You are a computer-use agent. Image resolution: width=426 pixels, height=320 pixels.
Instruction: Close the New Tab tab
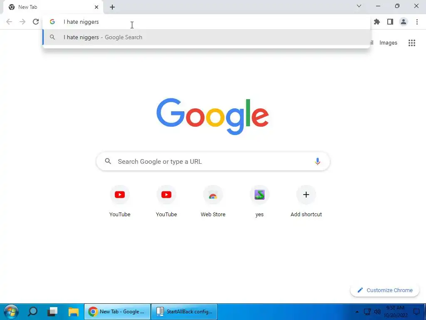[97, 7]
